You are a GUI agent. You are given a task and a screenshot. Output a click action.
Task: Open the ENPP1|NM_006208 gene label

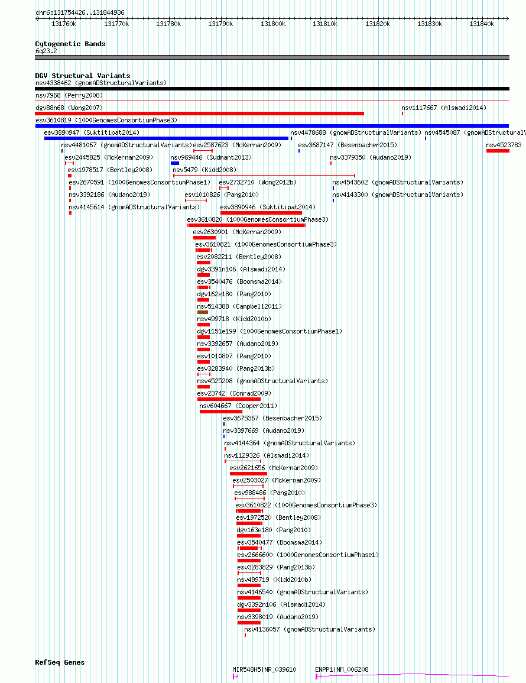pyautogui.click(x=342, y=669)
